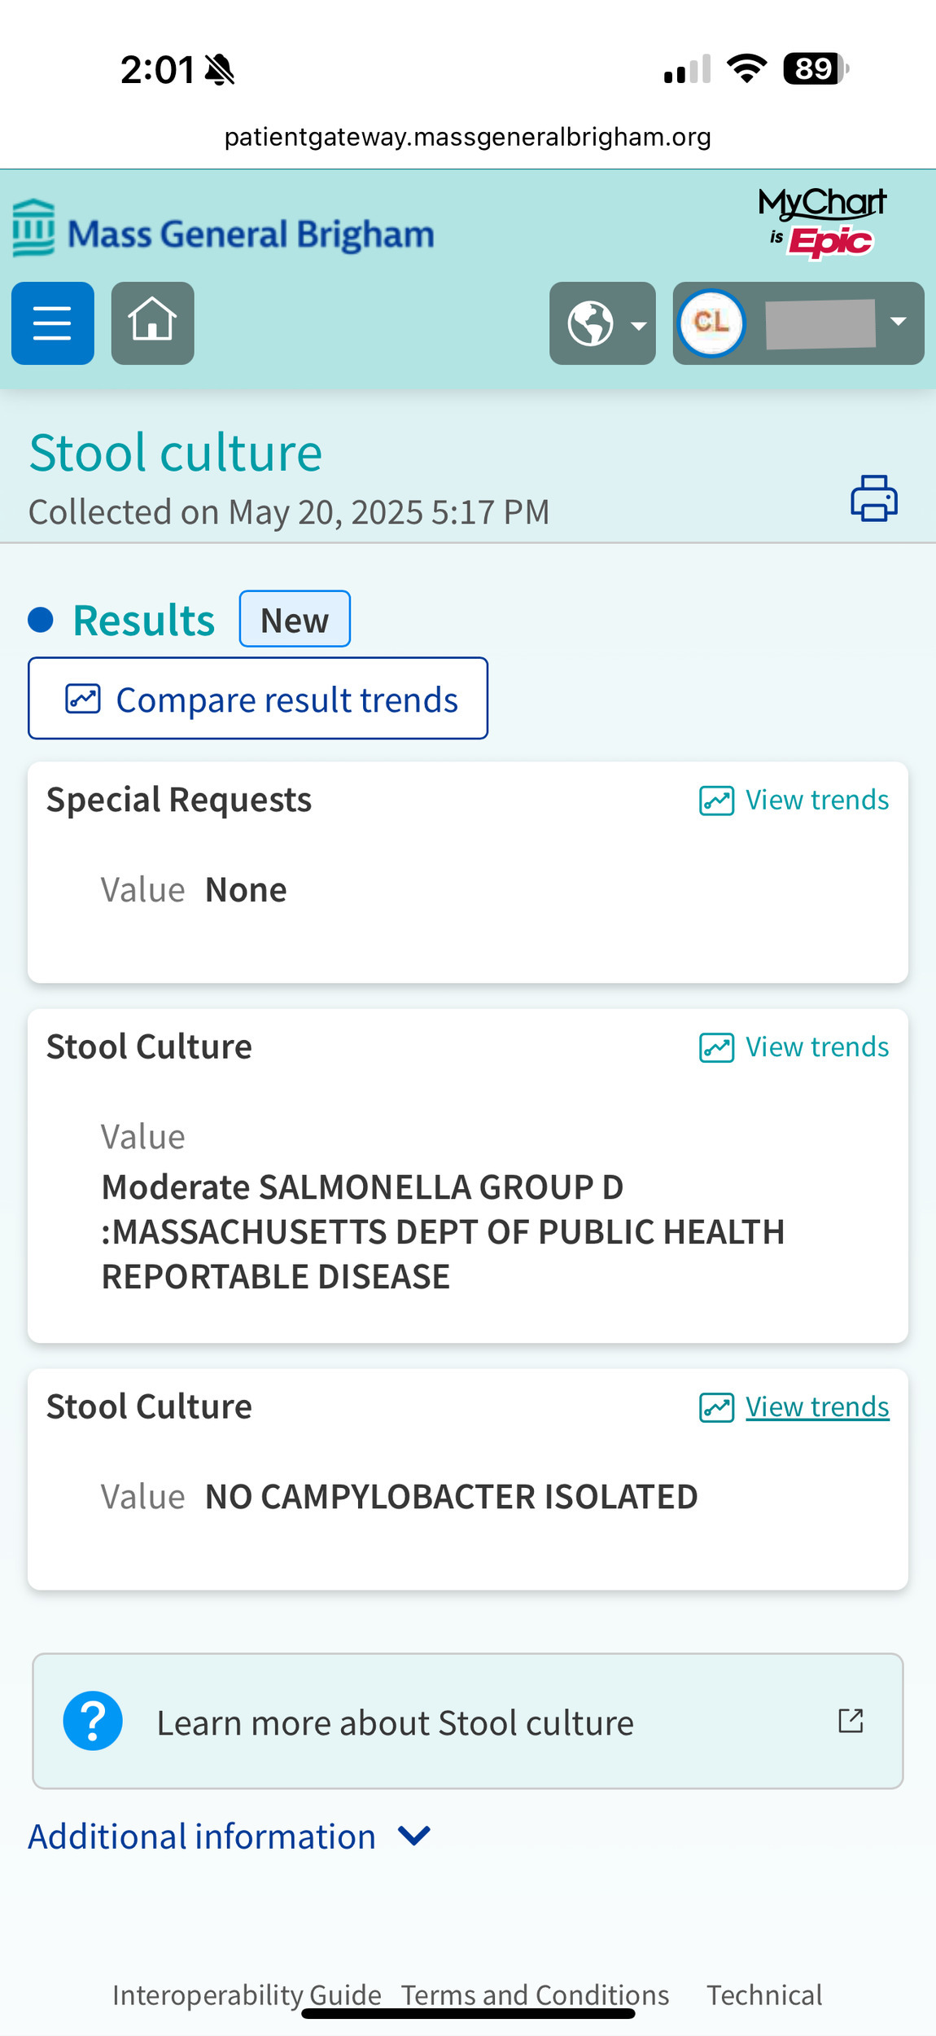The image size is (936, 2036).
Task: Click the CL profile avatar
Action: click(x=711, y=323)
